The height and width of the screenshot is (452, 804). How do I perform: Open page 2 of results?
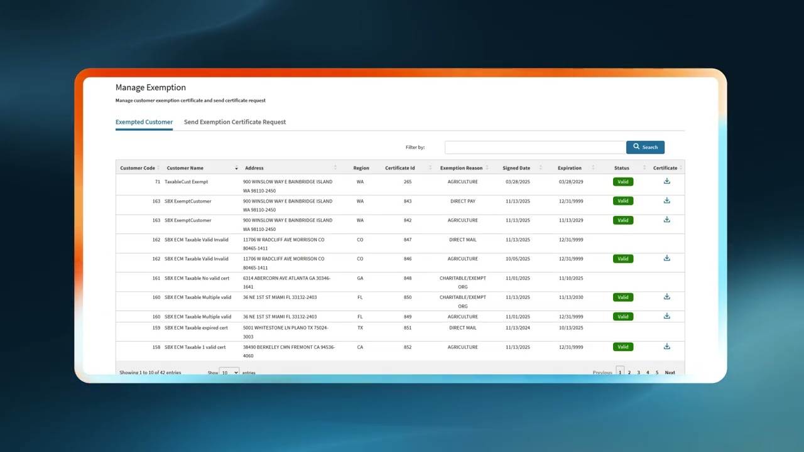[629, 372]
